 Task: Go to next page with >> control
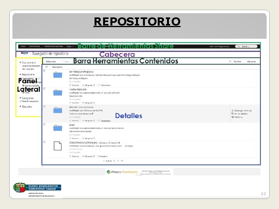coord(122,161)
